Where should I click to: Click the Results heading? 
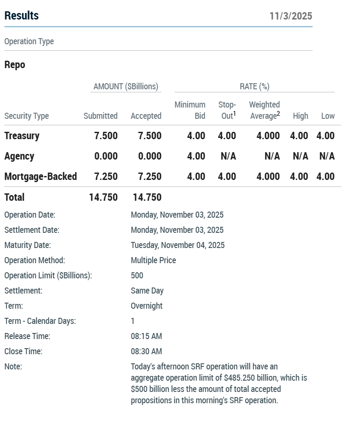pos(21,16)
